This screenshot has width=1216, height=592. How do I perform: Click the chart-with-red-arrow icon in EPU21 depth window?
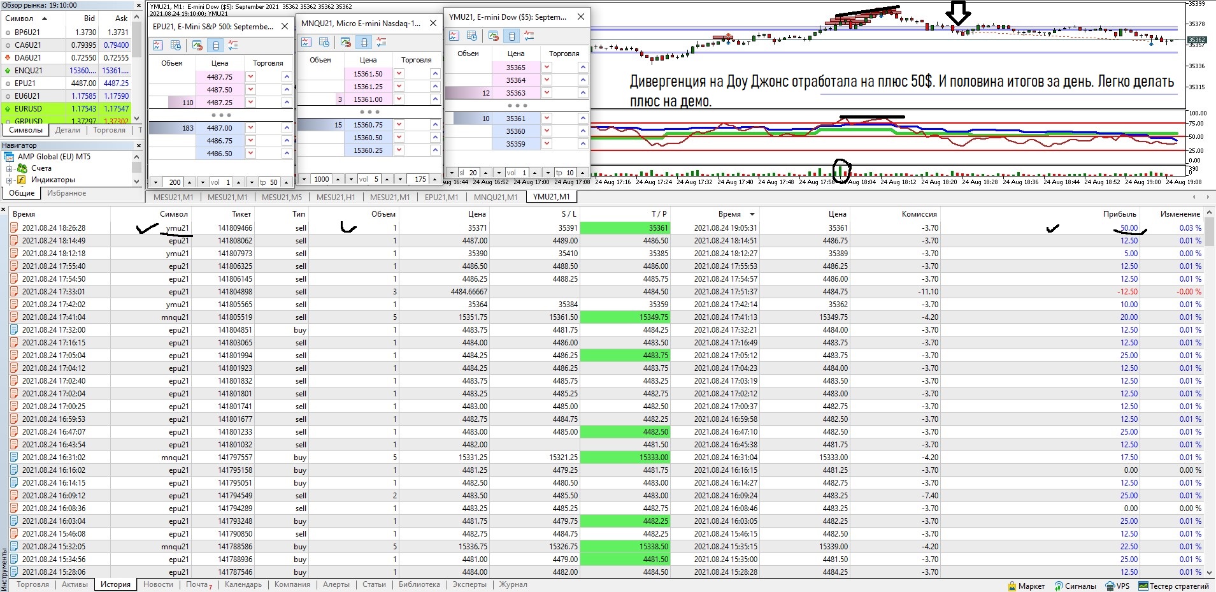(197, 45)
